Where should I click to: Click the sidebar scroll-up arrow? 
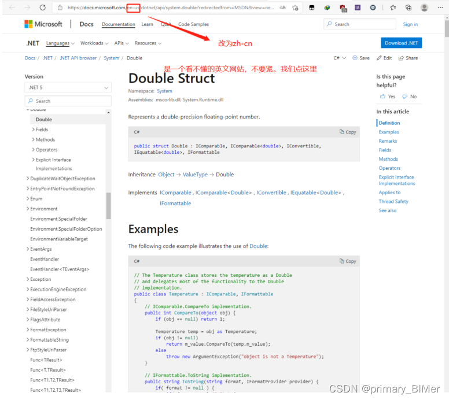108,113
